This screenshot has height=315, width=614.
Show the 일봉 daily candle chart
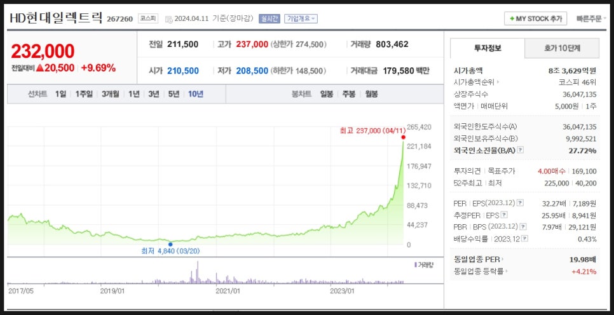(327, 94)
